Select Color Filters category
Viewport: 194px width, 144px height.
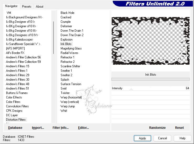[13, 102]
